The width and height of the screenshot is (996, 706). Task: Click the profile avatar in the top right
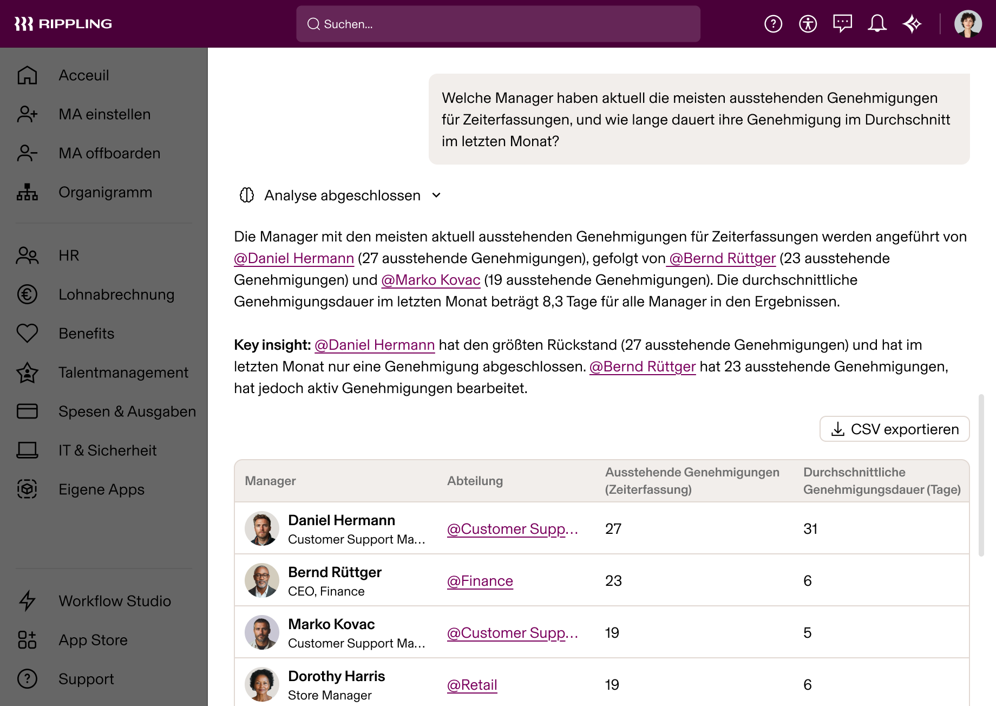click(969, 23)
